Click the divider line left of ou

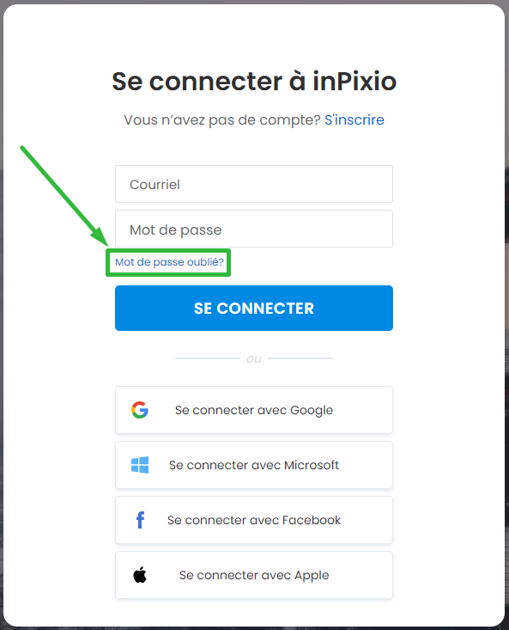pyautogui.click(x=208, y=358)
